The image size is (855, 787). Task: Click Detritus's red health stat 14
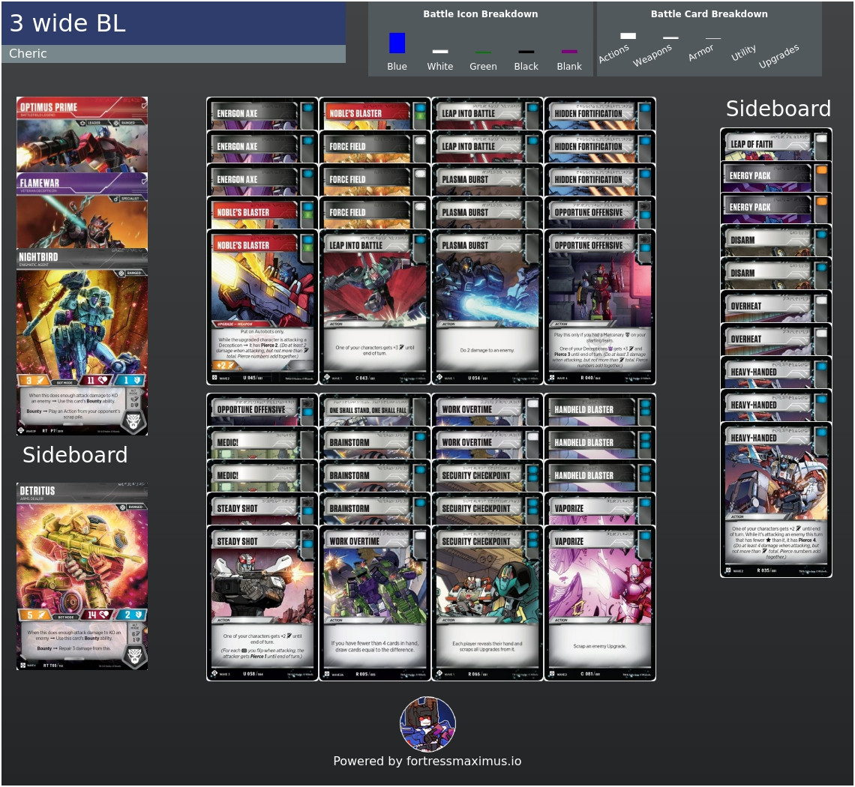(x=95, y=615)
